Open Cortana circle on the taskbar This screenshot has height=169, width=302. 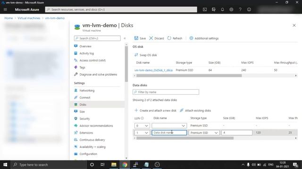[92, 165]
